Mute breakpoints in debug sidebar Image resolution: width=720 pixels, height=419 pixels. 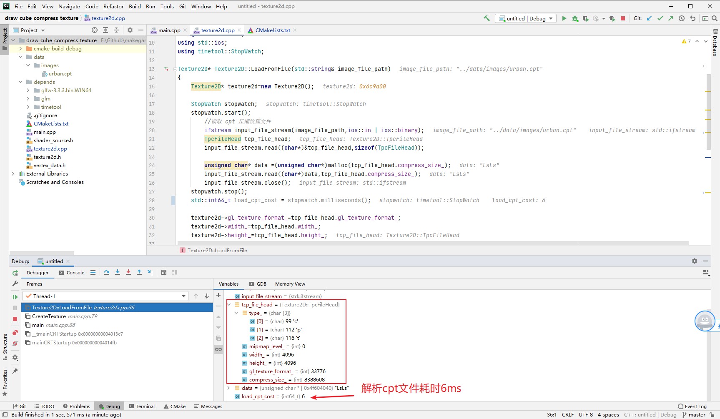pos(15,344)
